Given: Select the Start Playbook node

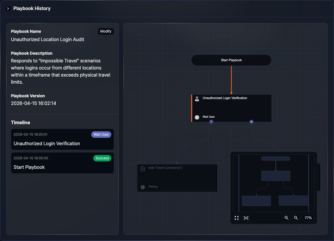Looking at the screenshot, I should click(x=231, y=60).
